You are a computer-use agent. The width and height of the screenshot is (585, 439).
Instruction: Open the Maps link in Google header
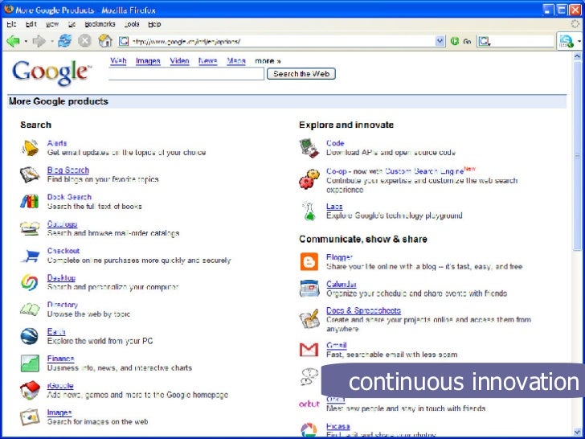point(236,61)
